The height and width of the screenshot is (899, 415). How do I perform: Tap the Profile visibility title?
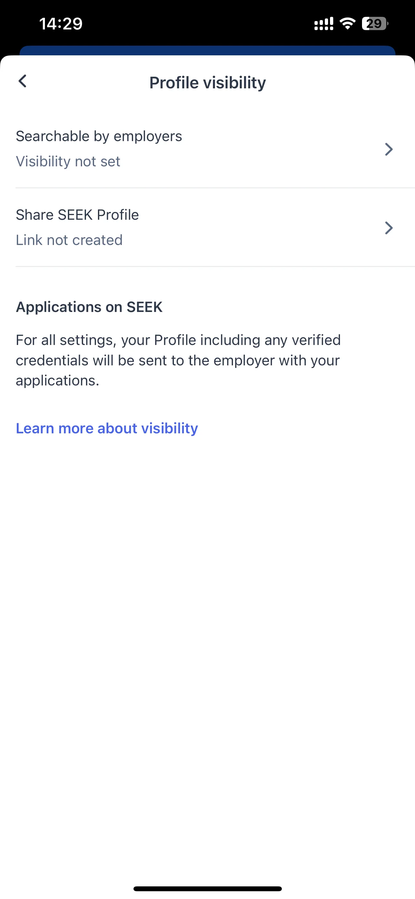click(207, 83)
